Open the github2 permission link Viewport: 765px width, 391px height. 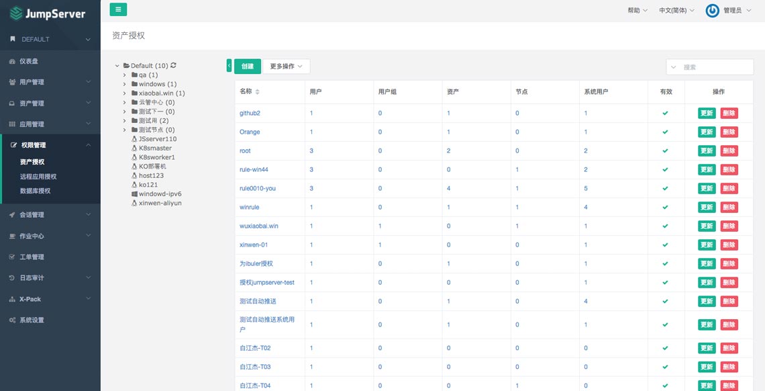click(x=250, y=113)
